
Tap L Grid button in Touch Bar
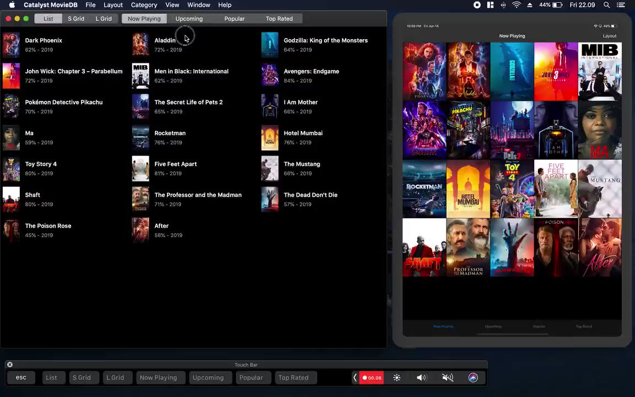117,378
